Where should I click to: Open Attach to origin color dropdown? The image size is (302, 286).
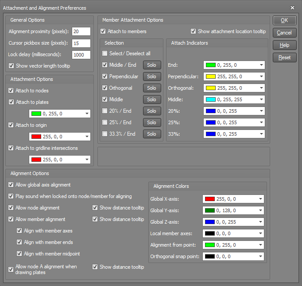(60, 137)
